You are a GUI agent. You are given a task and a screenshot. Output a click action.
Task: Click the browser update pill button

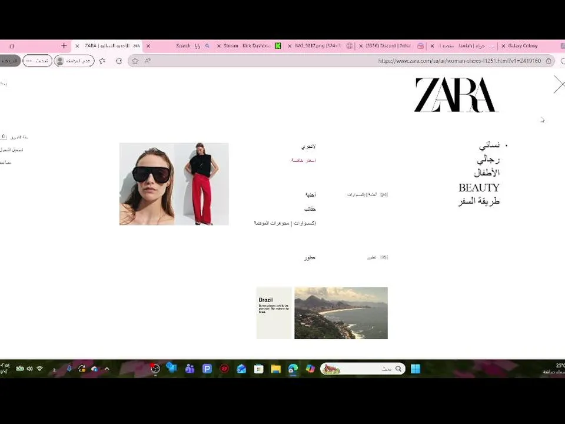(38, 61)
